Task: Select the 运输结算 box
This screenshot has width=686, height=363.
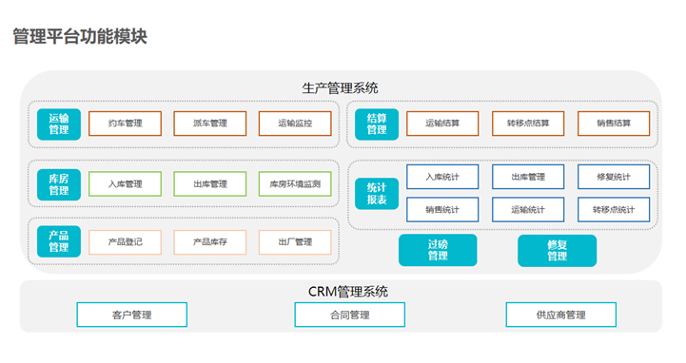Action: (x=442, y=124)
